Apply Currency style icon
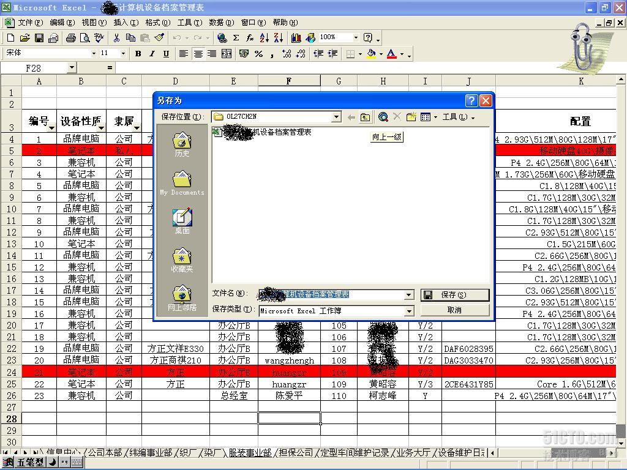Screen dimensions: 627x470 pos(244,54)
